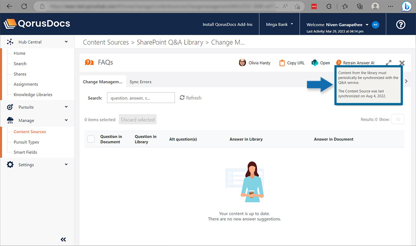Open Assignments in the sidebar
Viewport: 416px width, 246px height.
pos(26,84)
